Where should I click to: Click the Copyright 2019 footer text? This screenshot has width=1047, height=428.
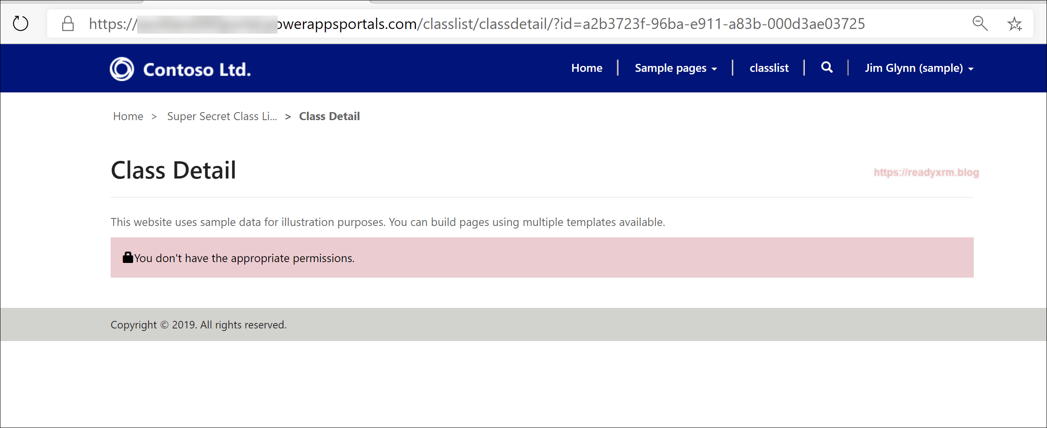pos(199,325)
